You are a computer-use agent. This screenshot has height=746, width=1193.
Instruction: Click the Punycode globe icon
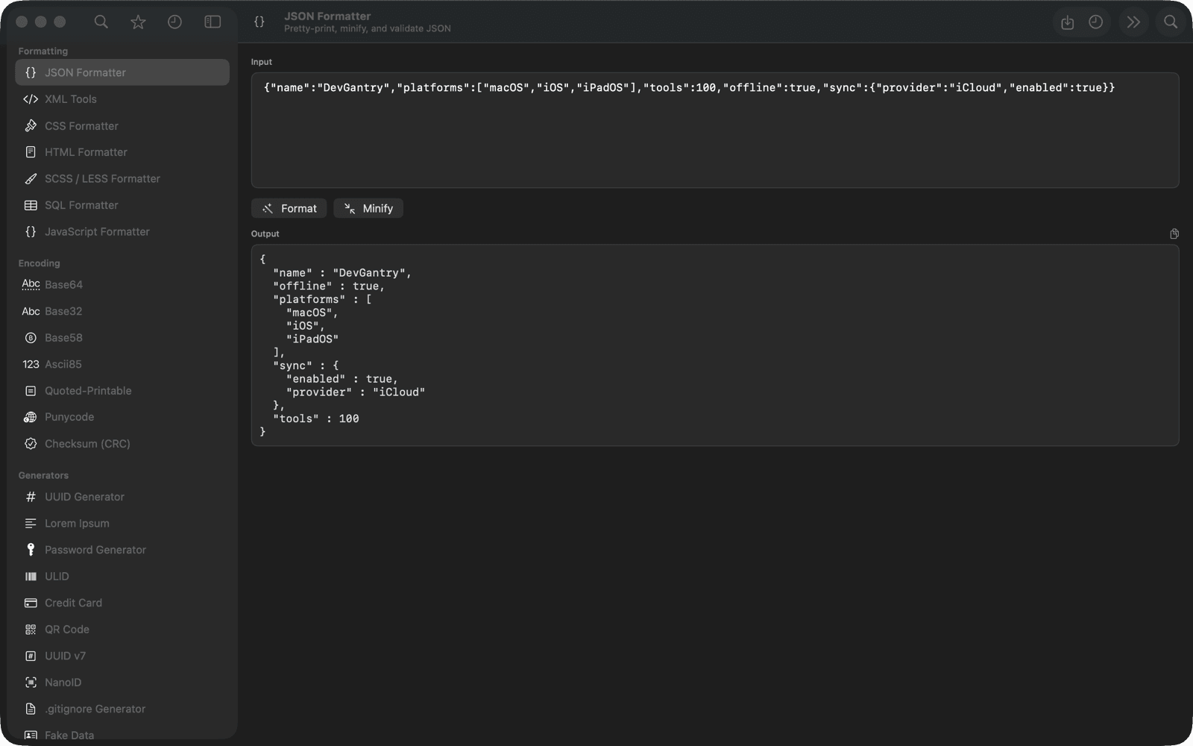click(31, 417)
